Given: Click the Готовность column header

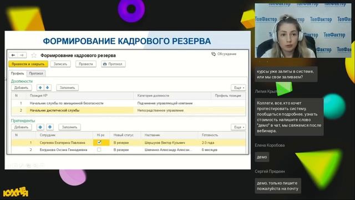Looking at the screenshot, I should 210,135.
